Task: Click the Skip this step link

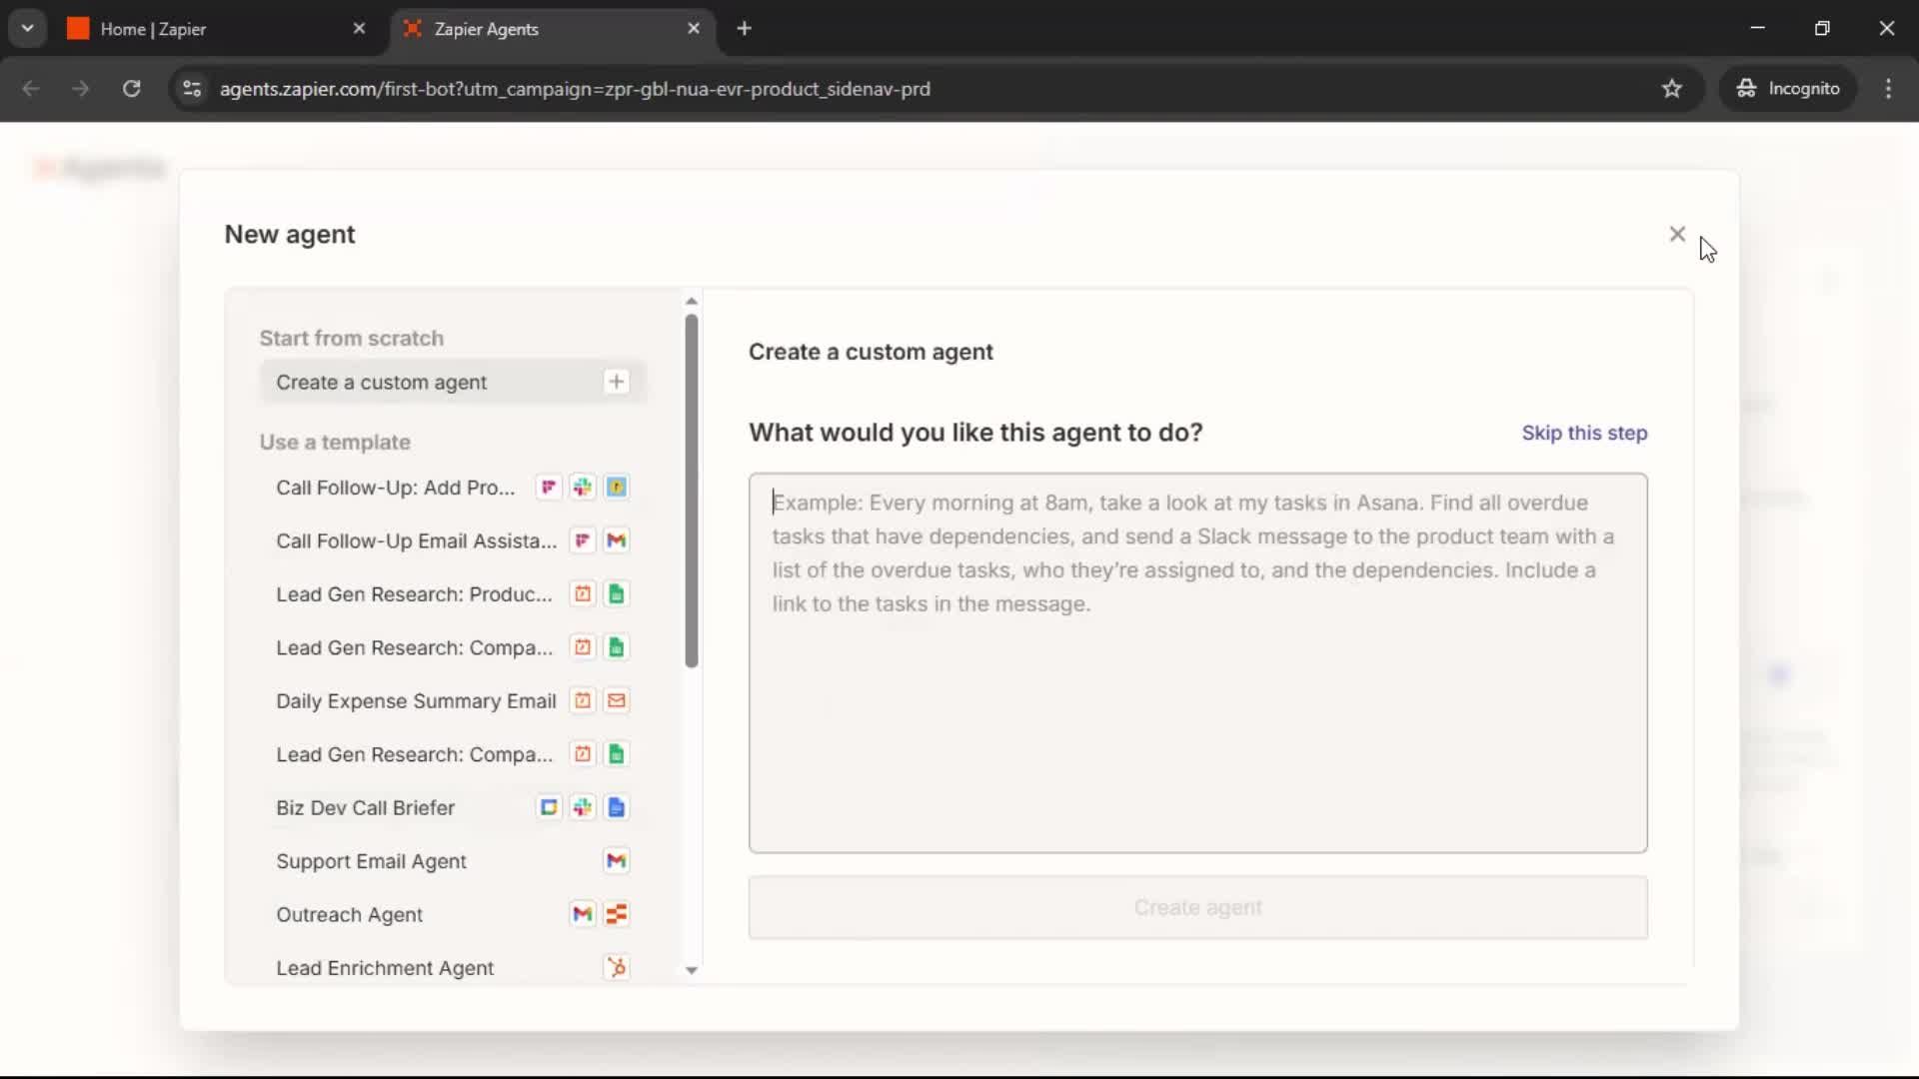Action: (1584, 433)
